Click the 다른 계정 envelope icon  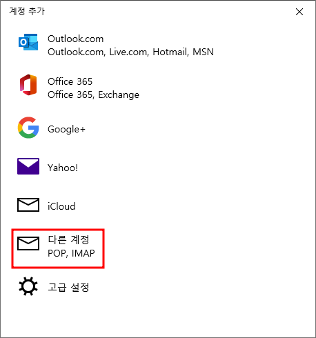pos(28,243)
